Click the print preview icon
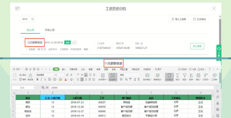This screenshot has width=231, height=118. point(38,69)
